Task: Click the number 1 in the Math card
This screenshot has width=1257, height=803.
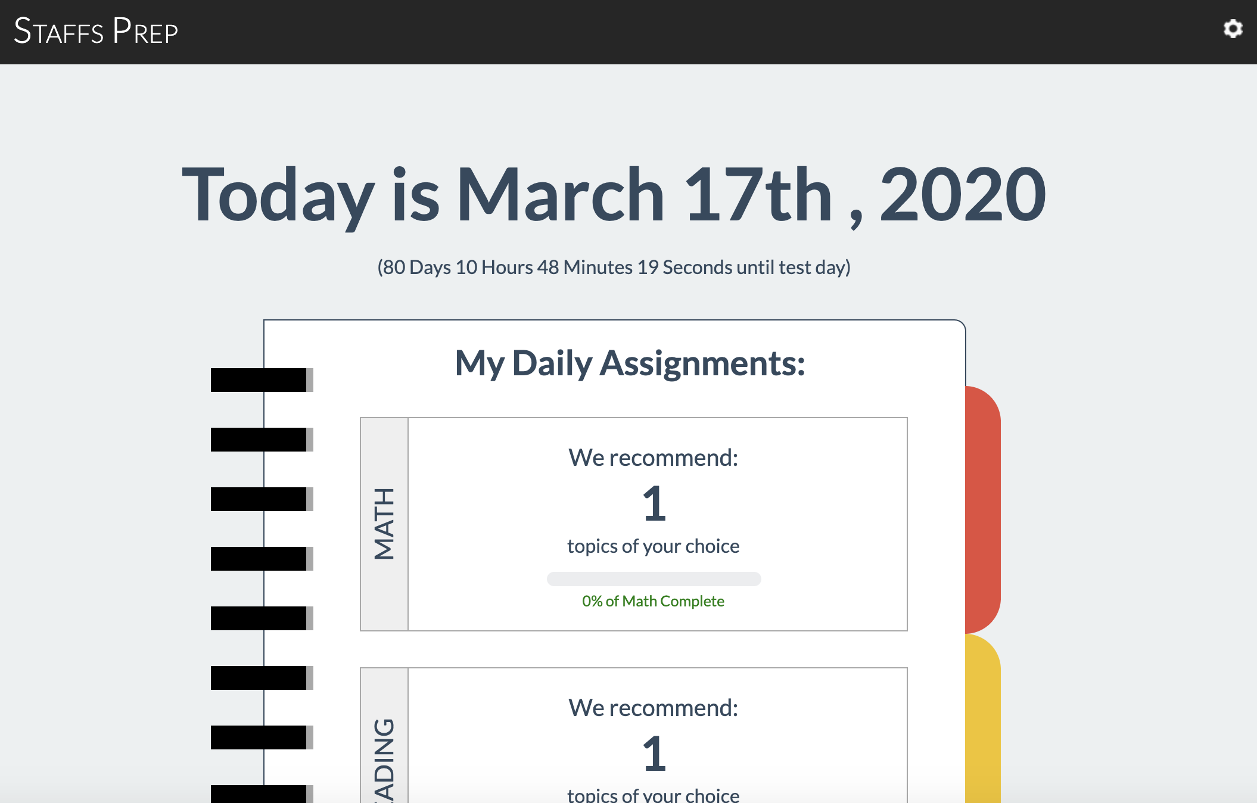Action: (x=654, y=503)
